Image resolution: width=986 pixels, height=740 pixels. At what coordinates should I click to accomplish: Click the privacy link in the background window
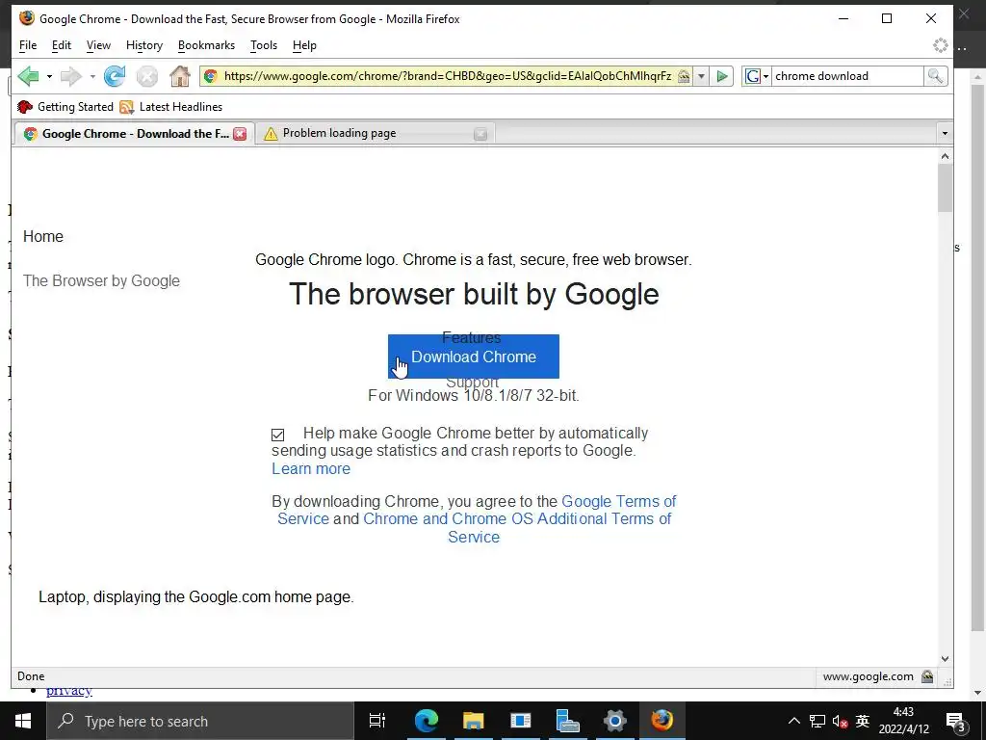click(x=69, y=692)
